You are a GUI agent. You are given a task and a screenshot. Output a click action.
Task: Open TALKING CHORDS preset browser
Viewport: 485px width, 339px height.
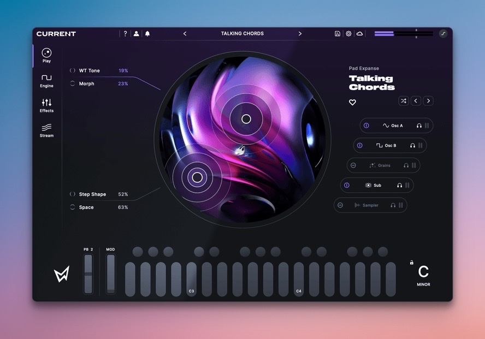[242, 34]
